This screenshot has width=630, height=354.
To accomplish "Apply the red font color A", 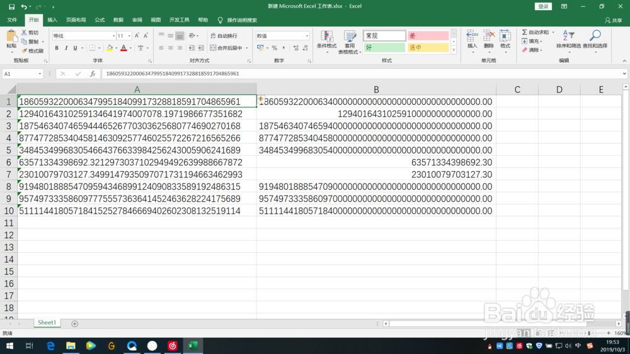I will click(x=123, y=48).
